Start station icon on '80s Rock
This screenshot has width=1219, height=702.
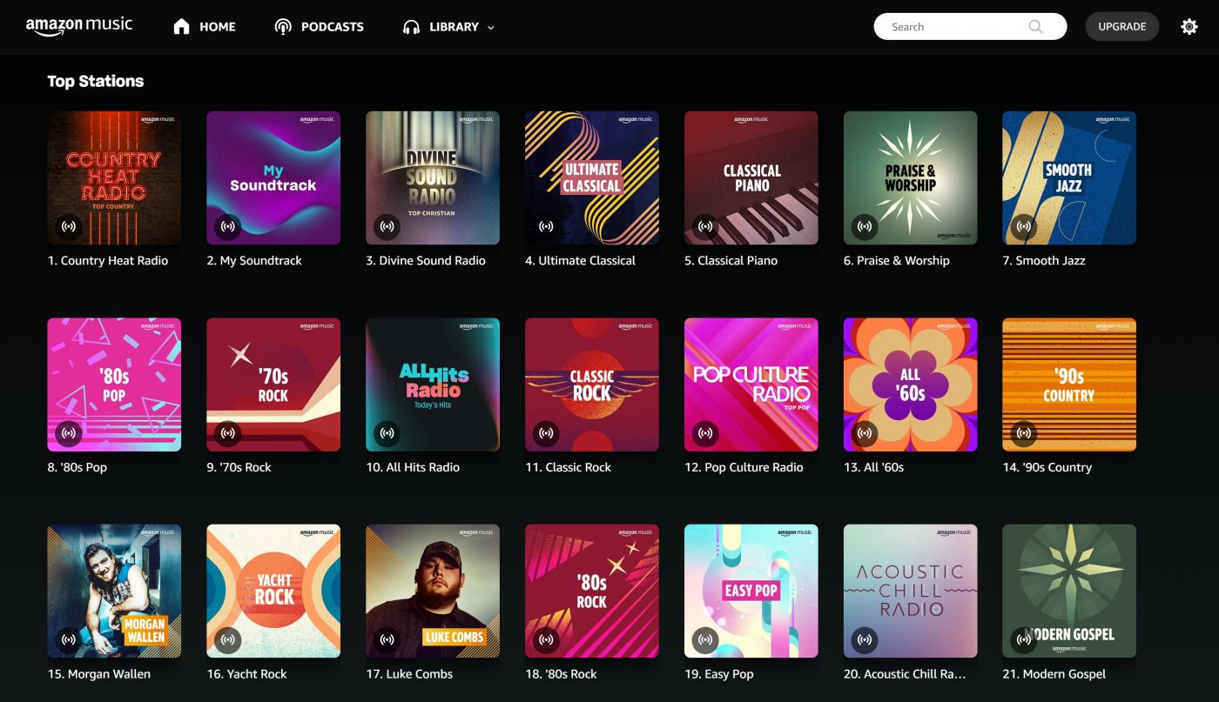547,639
